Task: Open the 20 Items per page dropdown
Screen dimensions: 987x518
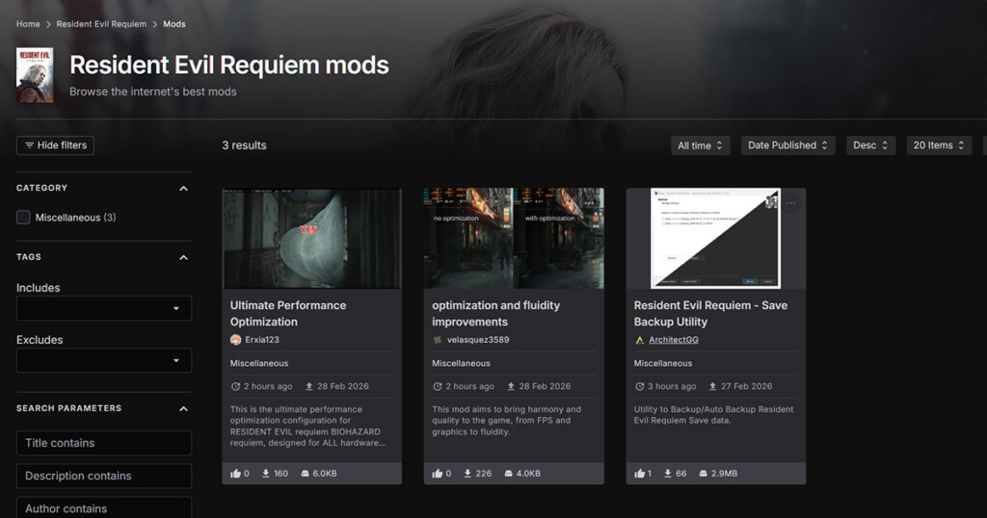Action: (x=939, y=145)
